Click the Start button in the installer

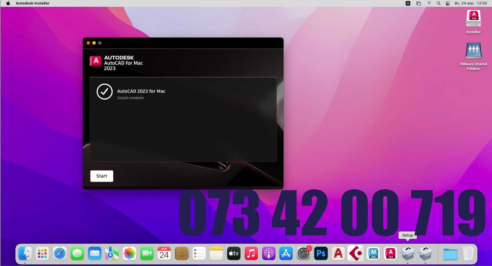102,176
